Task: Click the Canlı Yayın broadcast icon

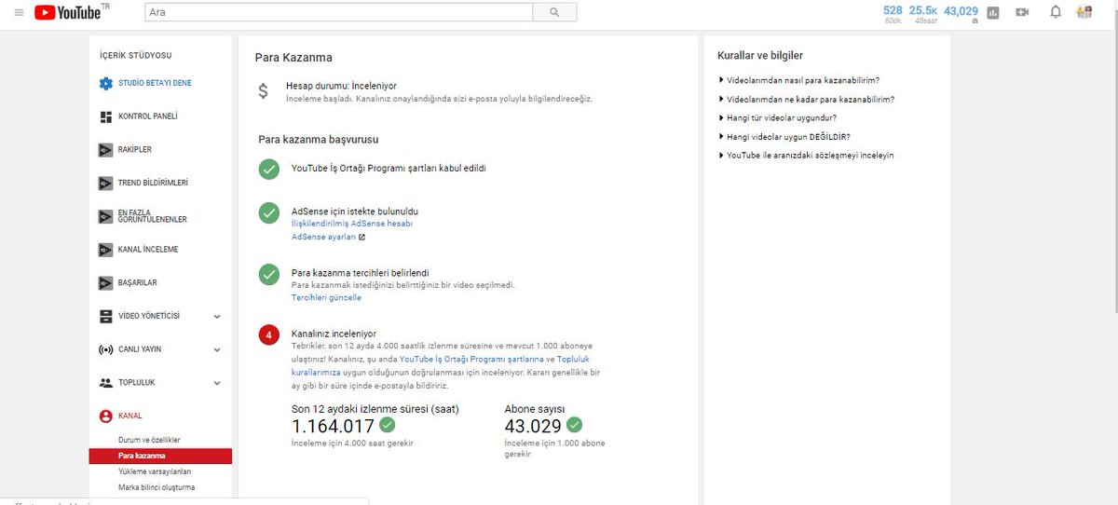Action: [105, 349]
